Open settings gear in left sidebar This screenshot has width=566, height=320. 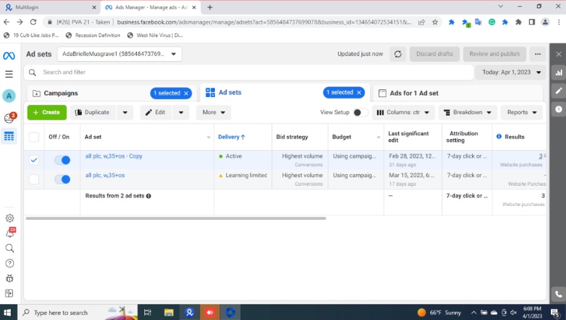click(9, 218)
